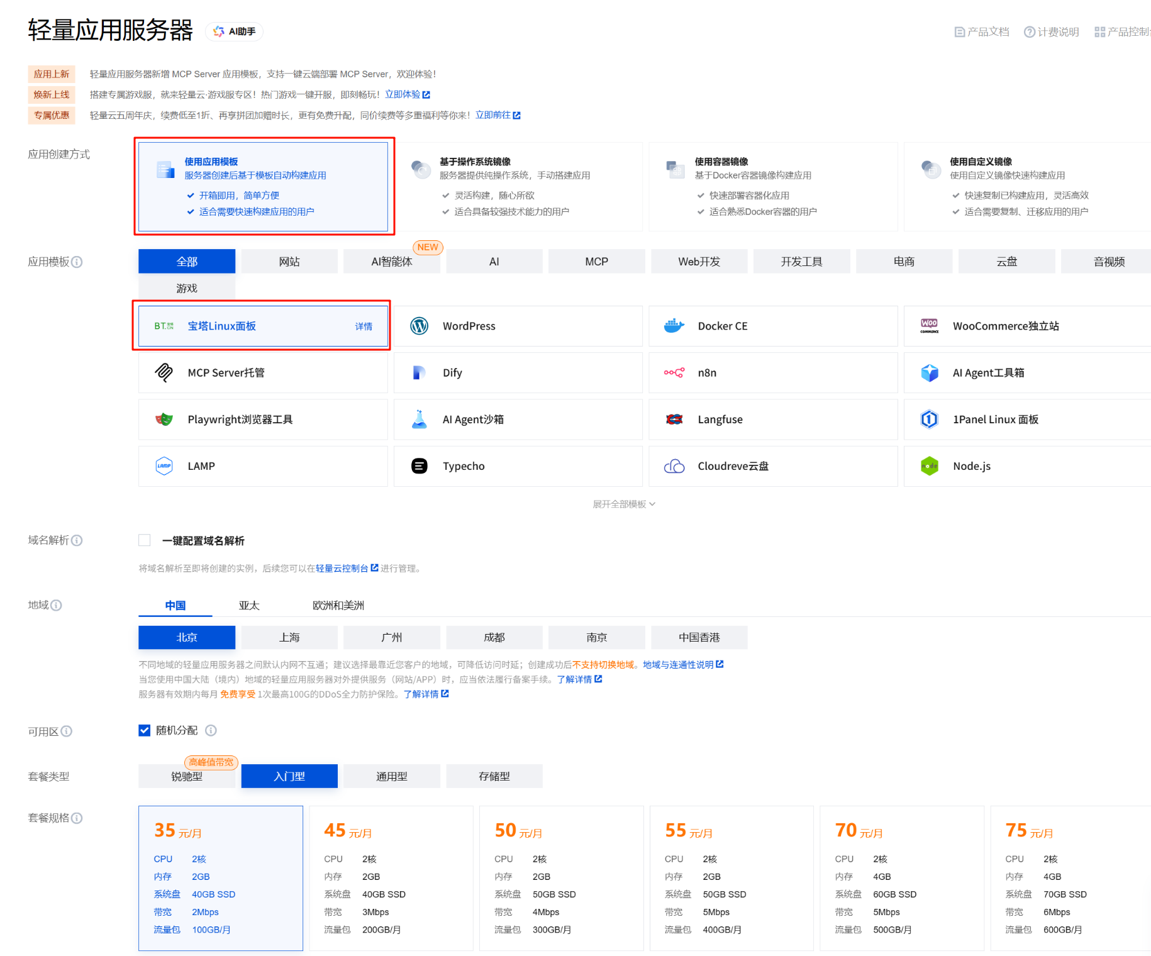This screenshot has width=1151, height=956.
Task: Click the 产品控制台 grid icon
Action: pyautogui.click(x=1099, y=32)
